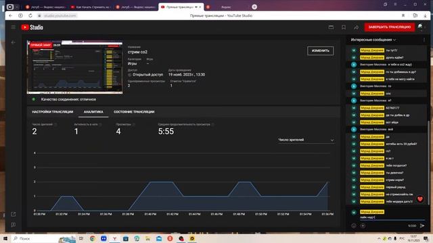Send the chat message with arrow icon
The image size is (433, 243).
pos(422,225)
